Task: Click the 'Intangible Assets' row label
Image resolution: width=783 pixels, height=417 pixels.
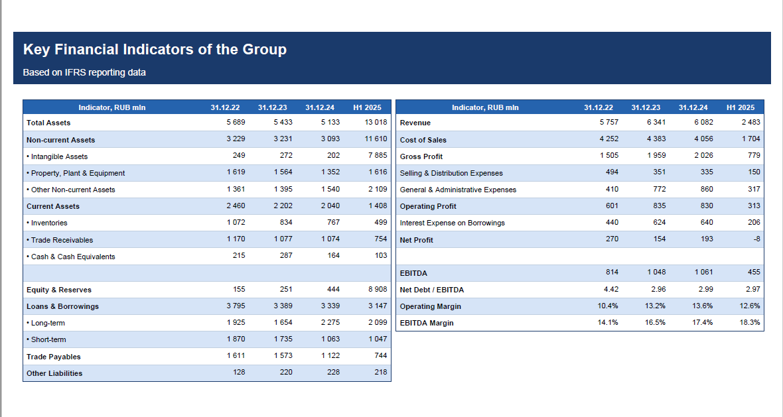Action: (58, 156)
